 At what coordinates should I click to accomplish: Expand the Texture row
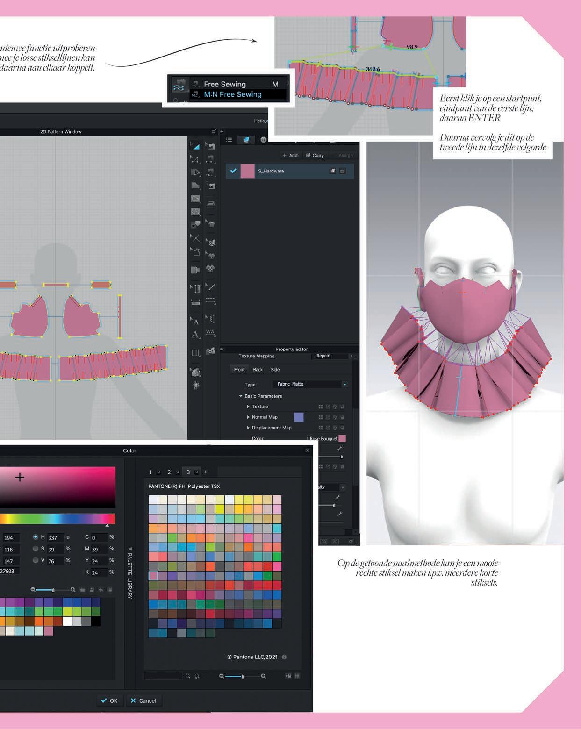pyautogui.click(x=248, y=407)
